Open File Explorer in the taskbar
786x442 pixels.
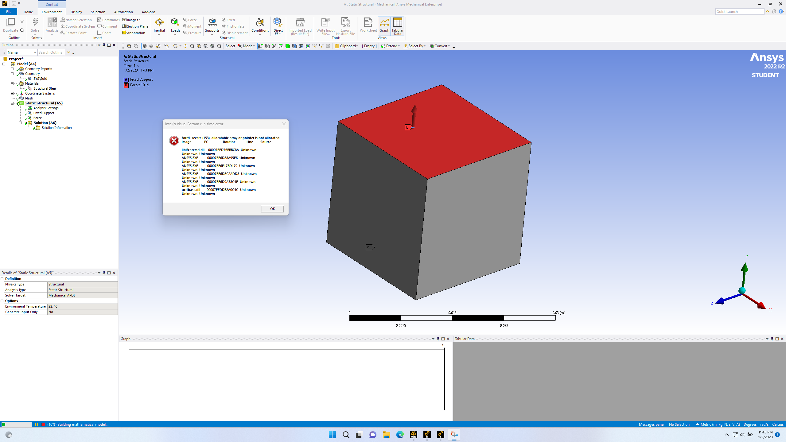click(x=386, y=435)
